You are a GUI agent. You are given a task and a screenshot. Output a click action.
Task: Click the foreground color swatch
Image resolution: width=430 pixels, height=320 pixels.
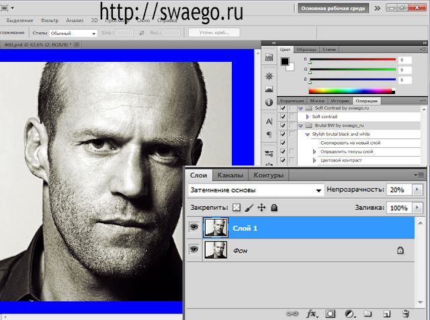tap(285, 61)
